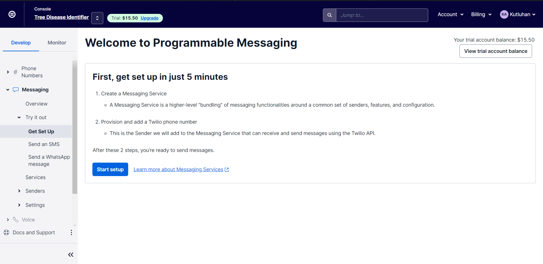
Task: Switch to the Monitor tab
Action: 57,43
